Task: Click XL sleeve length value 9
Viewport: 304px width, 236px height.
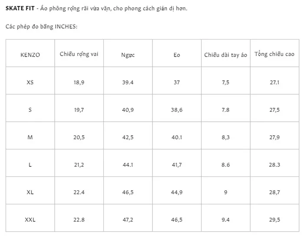Action: pos(225,193)
